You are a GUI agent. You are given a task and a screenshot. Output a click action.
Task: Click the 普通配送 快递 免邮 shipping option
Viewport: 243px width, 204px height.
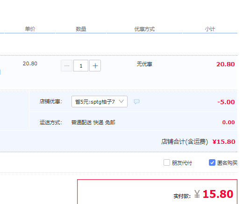(x=93, y=122)
